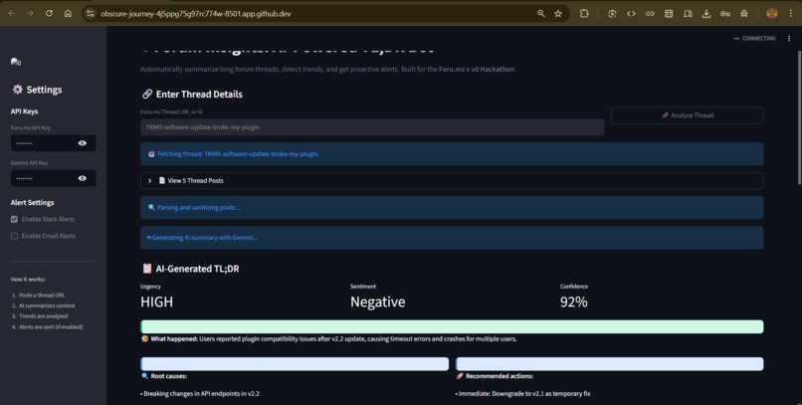Click the blue bar above Root causes

[295, 364]
